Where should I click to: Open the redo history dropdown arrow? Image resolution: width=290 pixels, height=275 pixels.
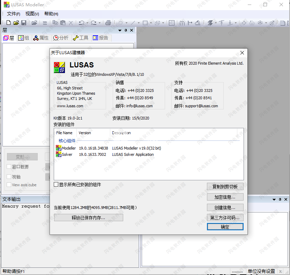point(99,23)
